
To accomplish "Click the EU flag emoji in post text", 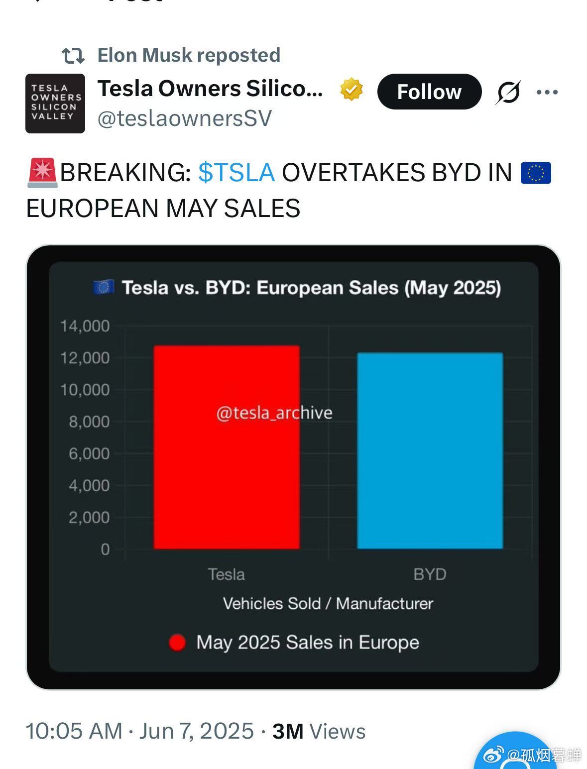I will (536, 173).
